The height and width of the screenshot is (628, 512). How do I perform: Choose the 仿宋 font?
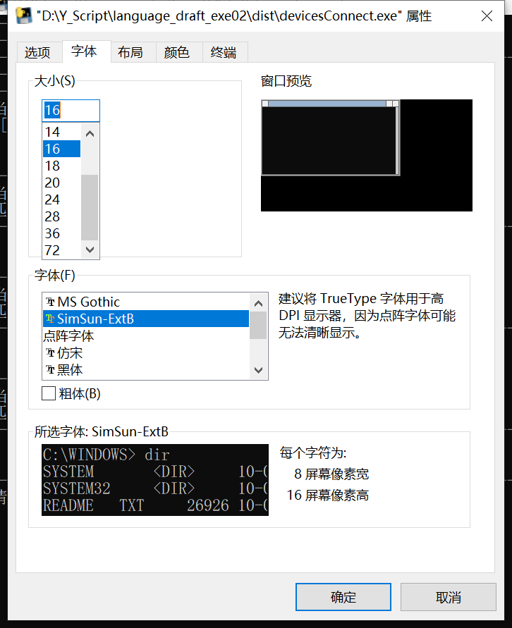click(146, 353)
